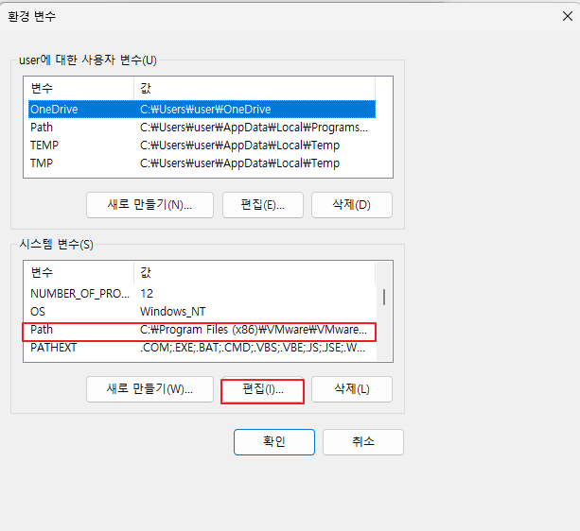Click the system variables list scrollbar thumb

(x=384, y=298)
